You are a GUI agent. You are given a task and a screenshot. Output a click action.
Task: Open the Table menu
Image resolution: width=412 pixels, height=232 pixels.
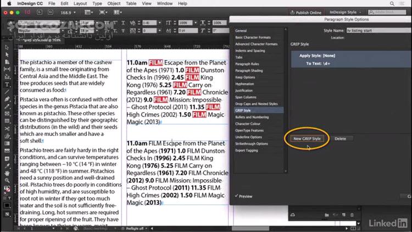[x=131, y=4]
